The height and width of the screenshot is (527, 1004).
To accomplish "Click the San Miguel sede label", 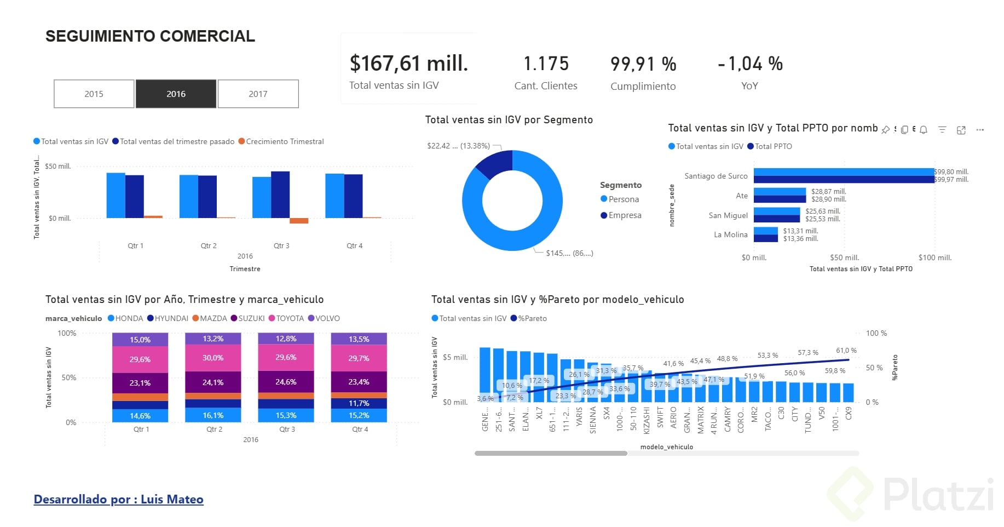I will point(728,215).
